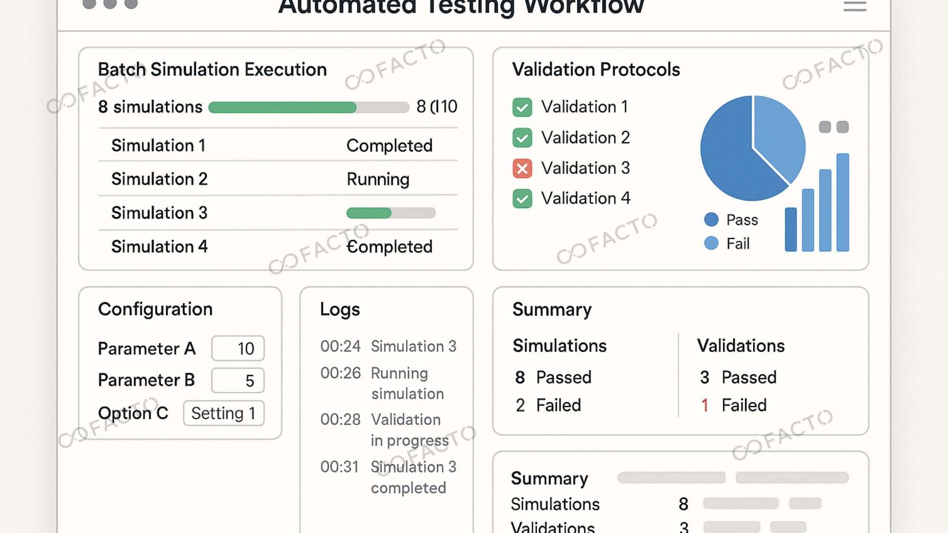Viewport: 948px width, 533px height.
Task: Click the 00:24 Simulation 3 log entry
Action: point(388,346)
